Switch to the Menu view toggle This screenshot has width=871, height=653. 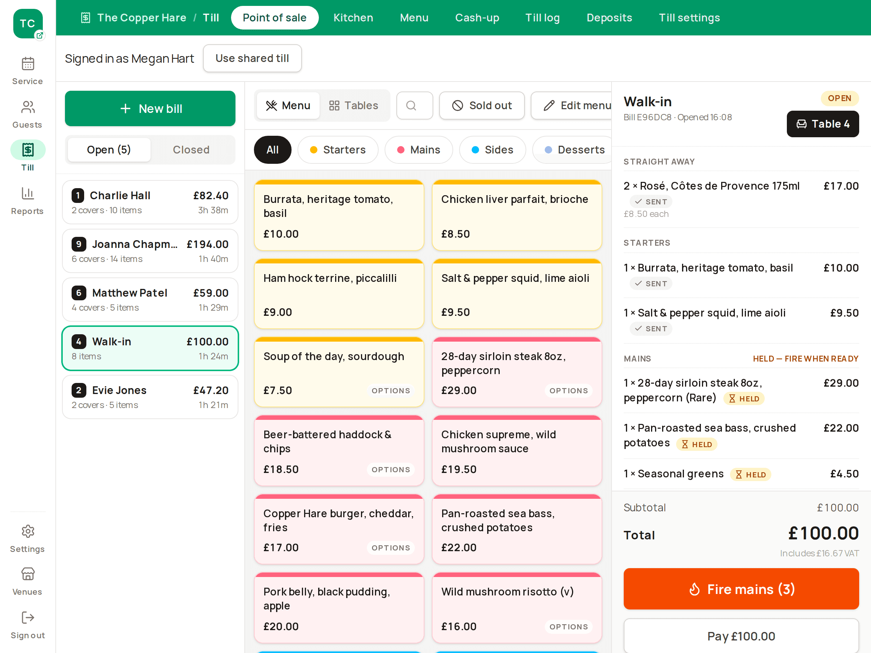pyautogui.click(x=288, y=106)
